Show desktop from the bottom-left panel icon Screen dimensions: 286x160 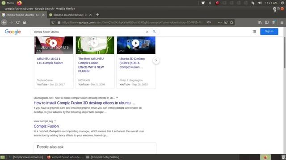[x=2, y=157]
